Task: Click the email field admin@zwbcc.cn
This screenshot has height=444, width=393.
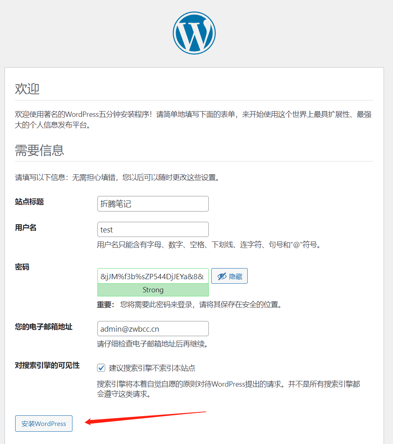Action: [x=153, y=329]
